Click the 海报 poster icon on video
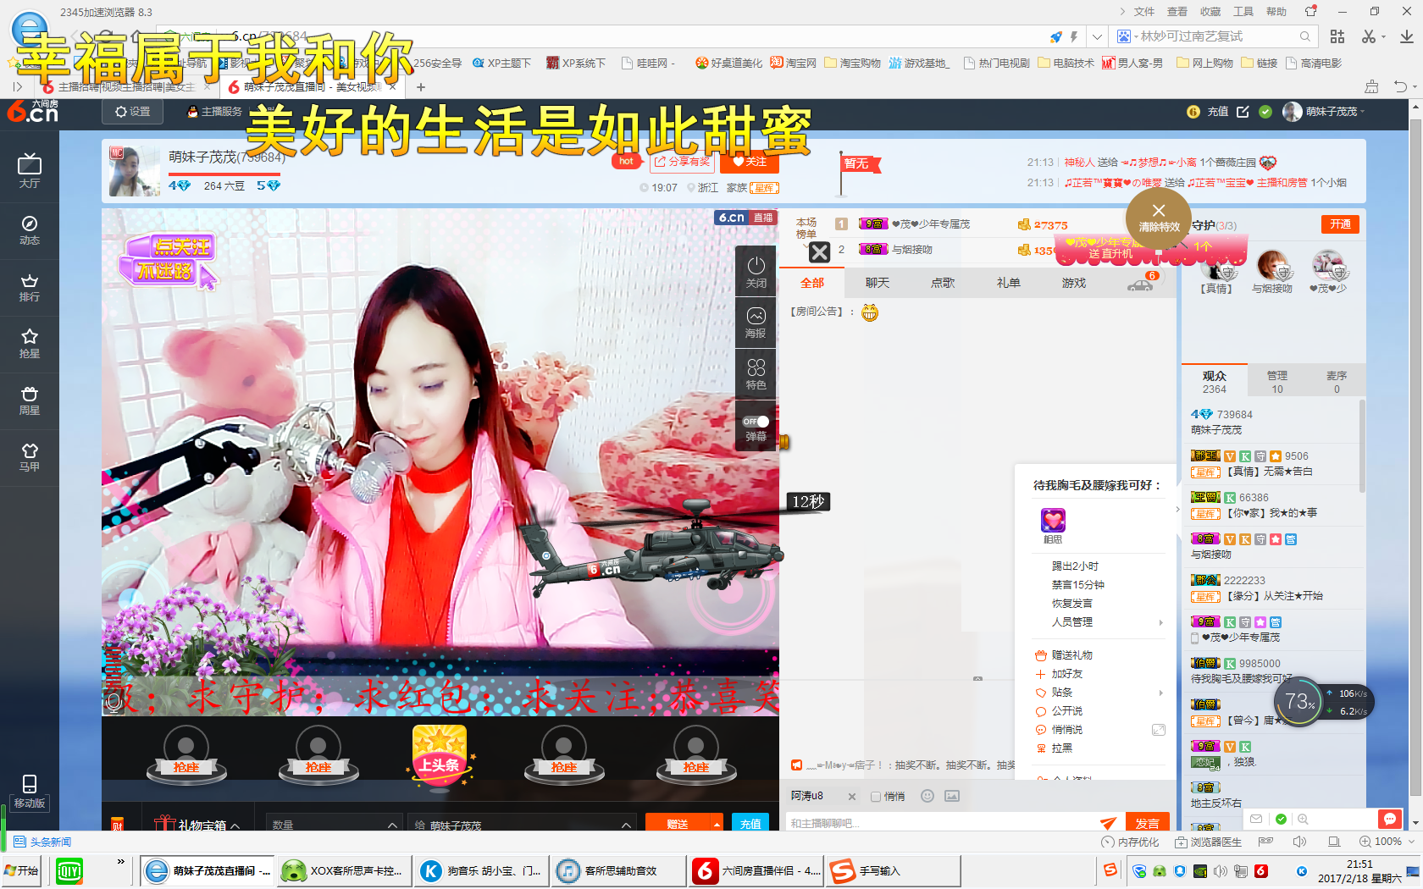 756,323
